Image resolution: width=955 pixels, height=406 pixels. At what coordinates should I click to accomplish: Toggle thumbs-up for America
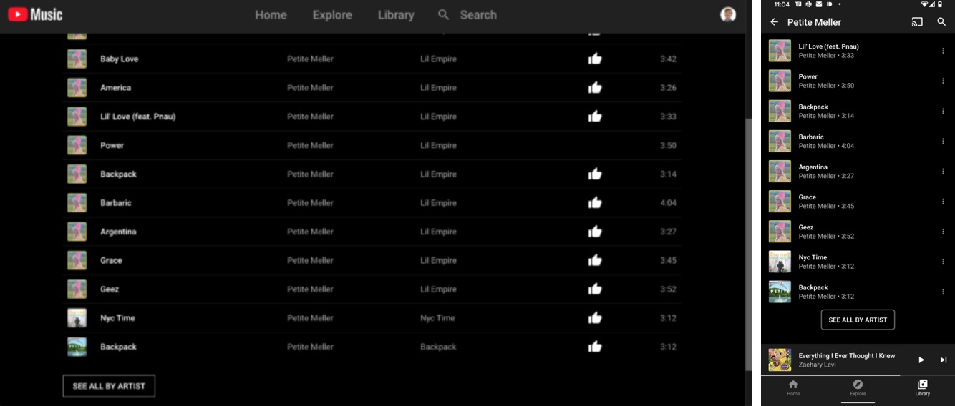pyautogui.click(x=595, y=87)
